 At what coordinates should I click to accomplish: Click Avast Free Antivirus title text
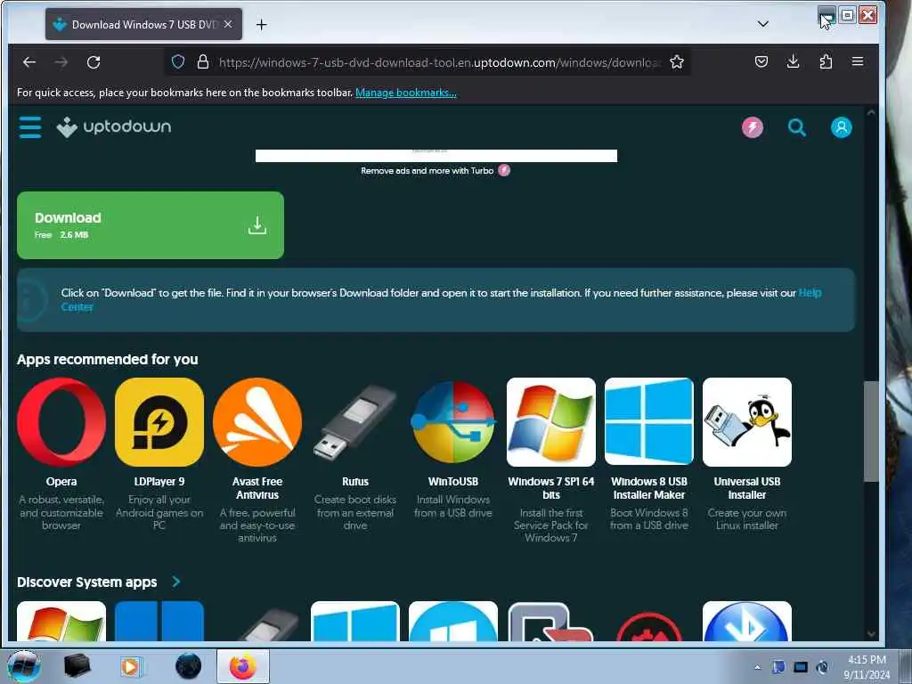tap(257, 488)
